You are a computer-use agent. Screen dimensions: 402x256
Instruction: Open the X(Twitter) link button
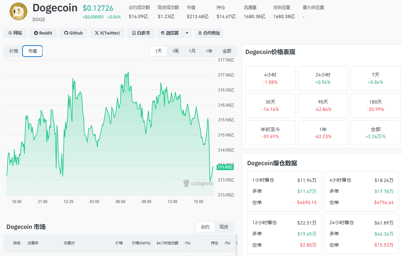click(107, 33)
